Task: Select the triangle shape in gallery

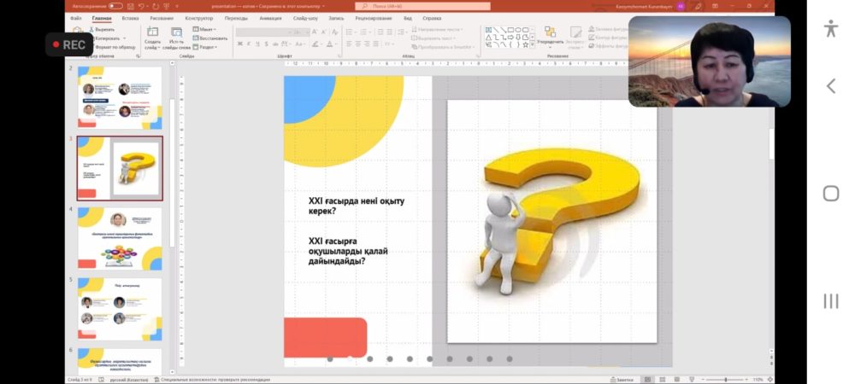Action: [488, 37]
